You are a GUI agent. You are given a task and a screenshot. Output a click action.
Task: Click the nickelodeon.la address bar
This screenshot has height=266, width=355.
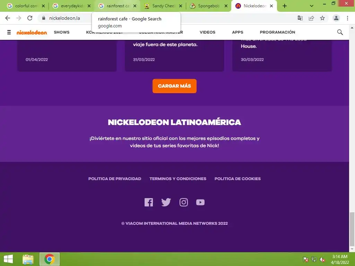point(64,18)
